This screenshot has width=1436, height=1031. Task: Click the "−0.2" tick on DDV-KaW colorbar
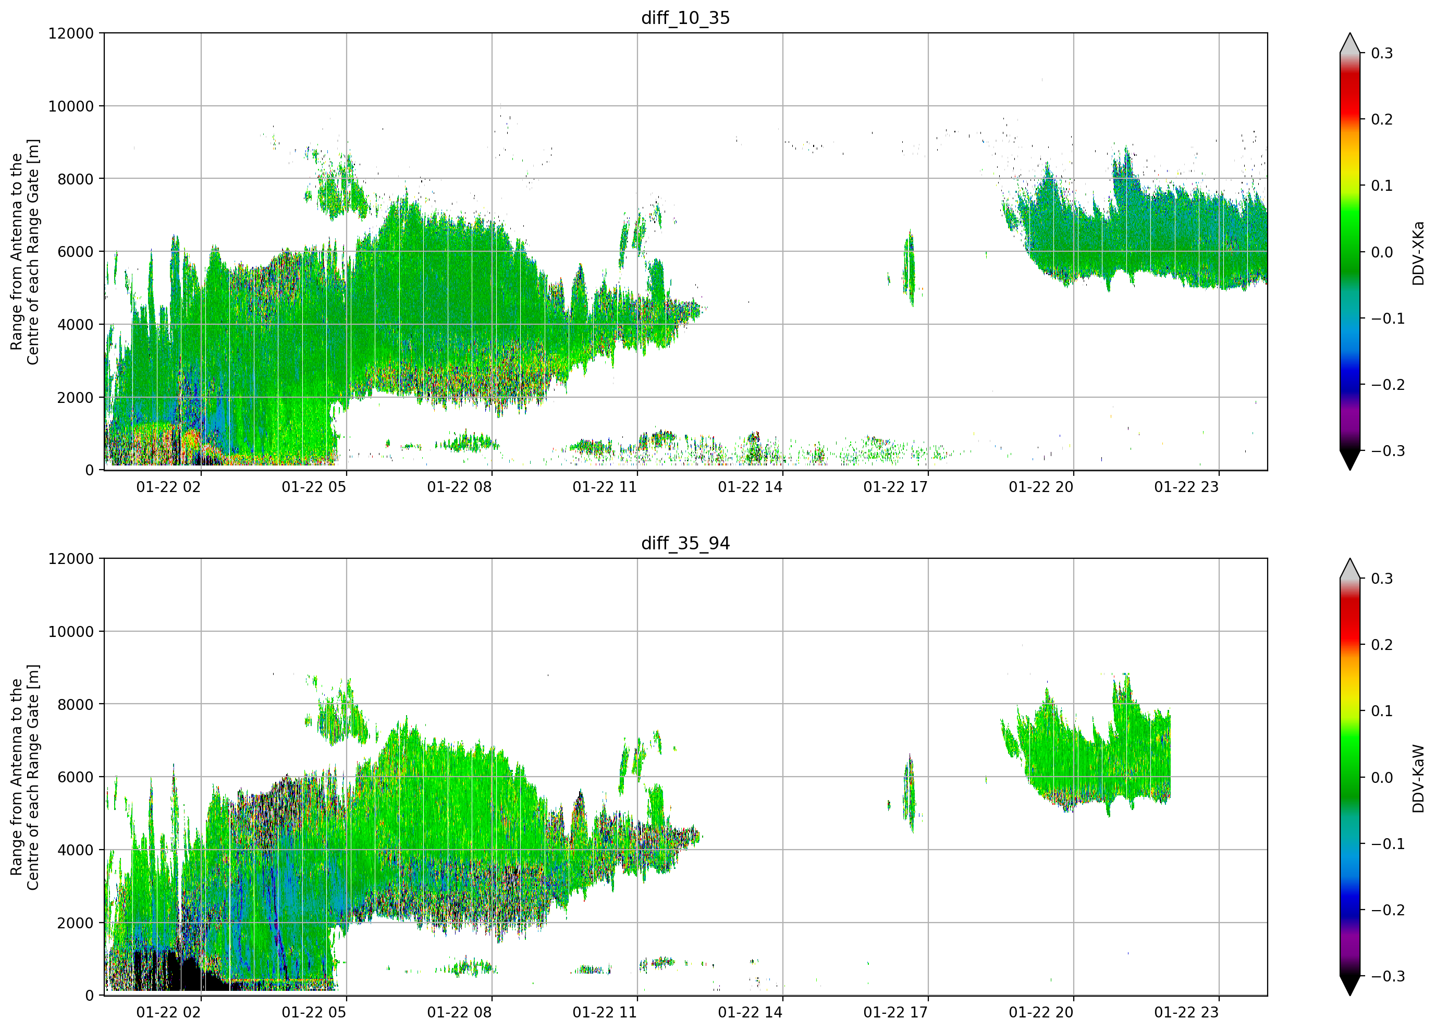[x=1388, y=911]
